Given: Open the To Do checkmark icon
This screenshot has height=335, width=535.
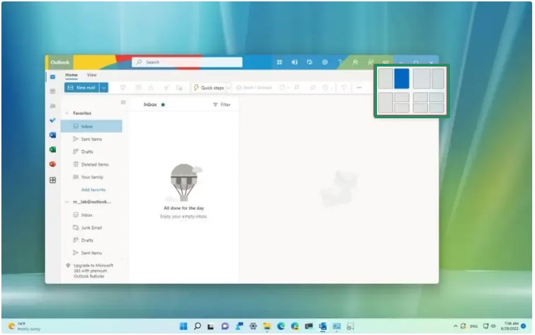Looking at the screenshot, I should point(52,120).
